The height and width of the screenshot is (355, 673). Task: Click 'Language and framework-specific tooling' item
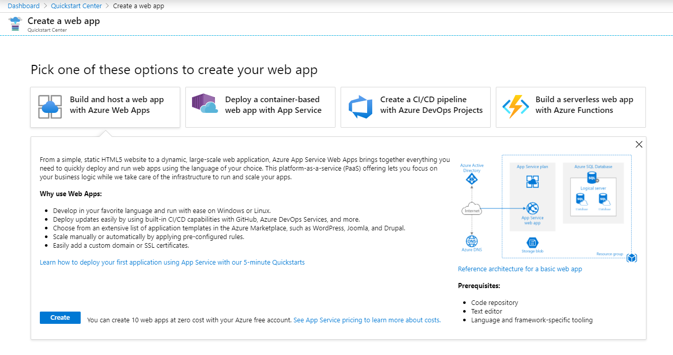[532, 320]
